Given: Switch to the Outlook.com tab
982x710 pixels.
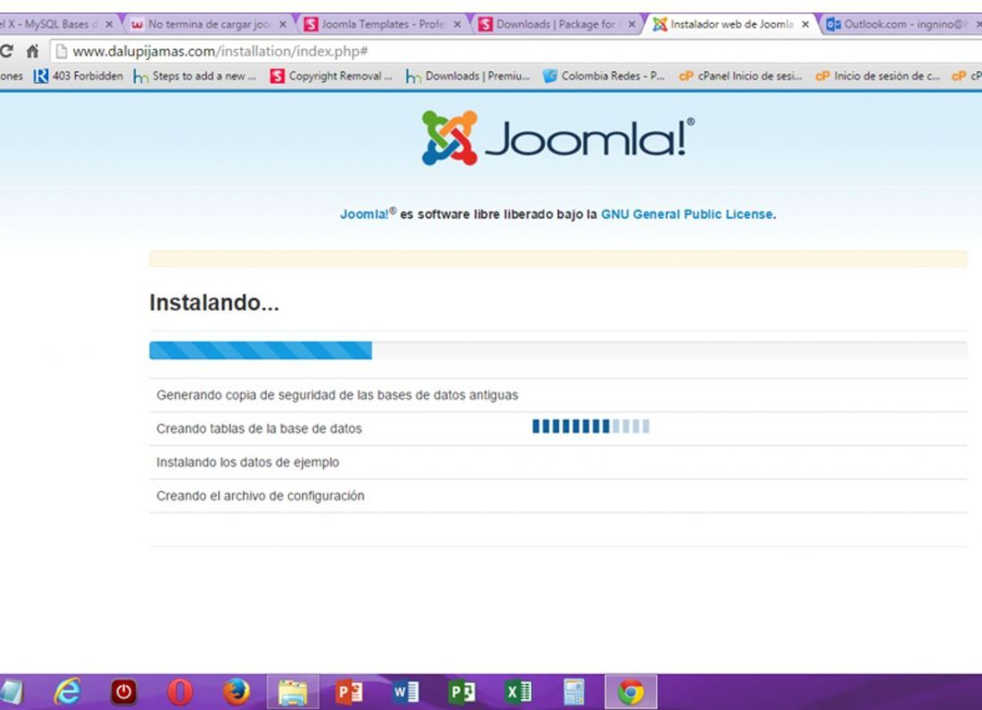Looking at the screenshot, I should [902, 24].
